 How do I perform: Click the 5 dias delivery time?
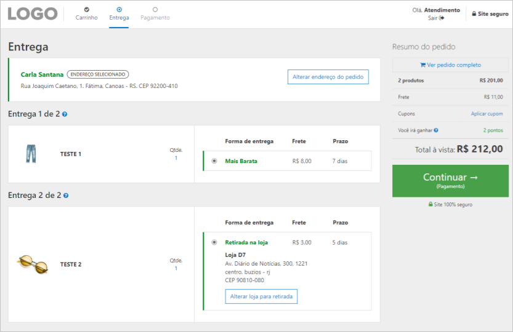[x=340, y=242]
